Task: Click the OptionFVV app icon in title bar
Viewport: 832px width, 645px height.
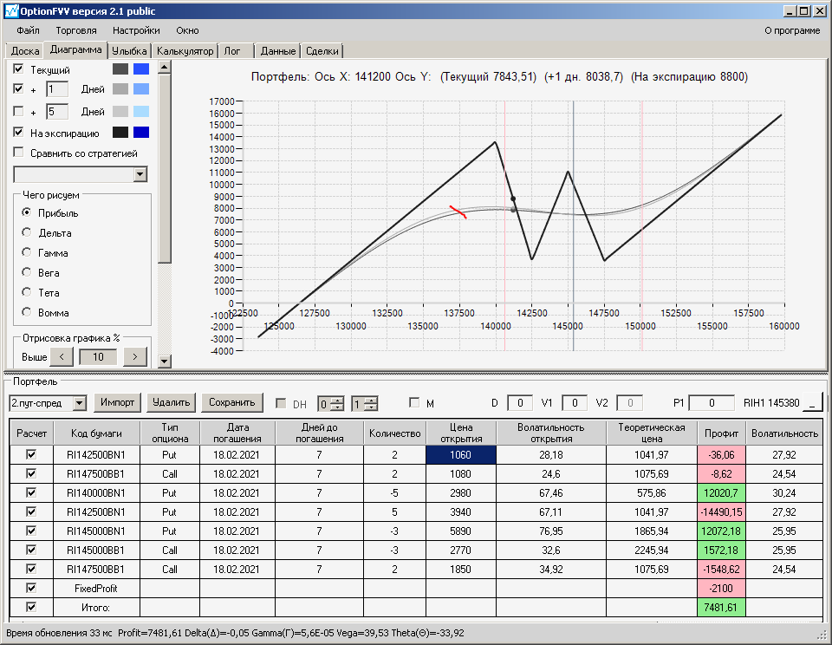Action: click(x=11, y=10)
